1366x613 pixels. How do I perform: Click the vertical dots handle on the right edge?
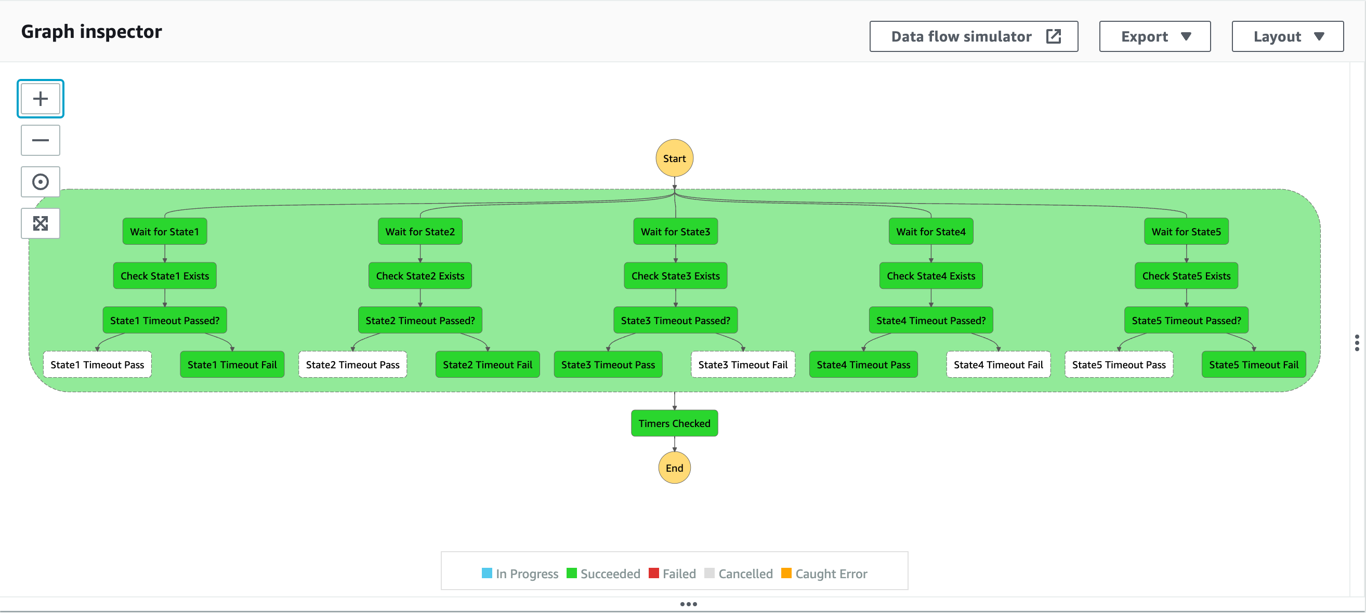tap(1357, 343)
